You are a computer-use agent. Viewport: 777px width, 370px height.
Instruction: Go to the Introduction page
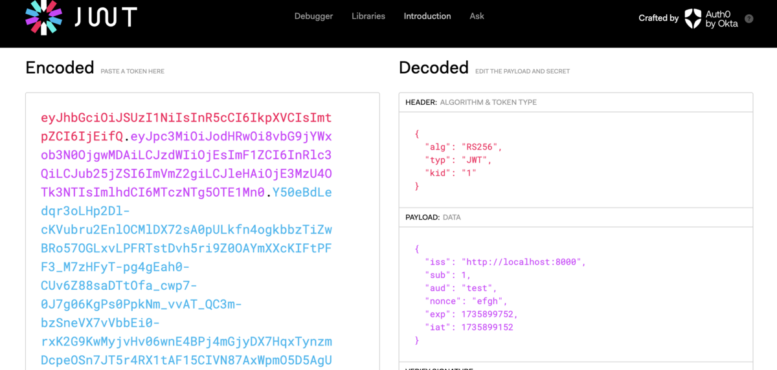pyautogui.click(x=427, y=16)
